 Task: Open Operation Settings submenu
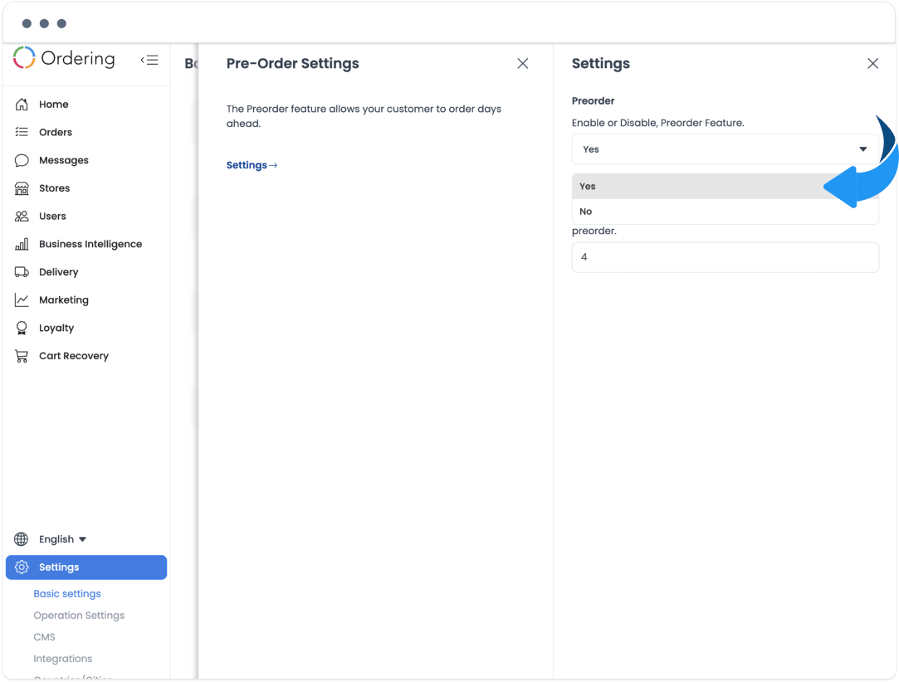[x=79, y=616]
